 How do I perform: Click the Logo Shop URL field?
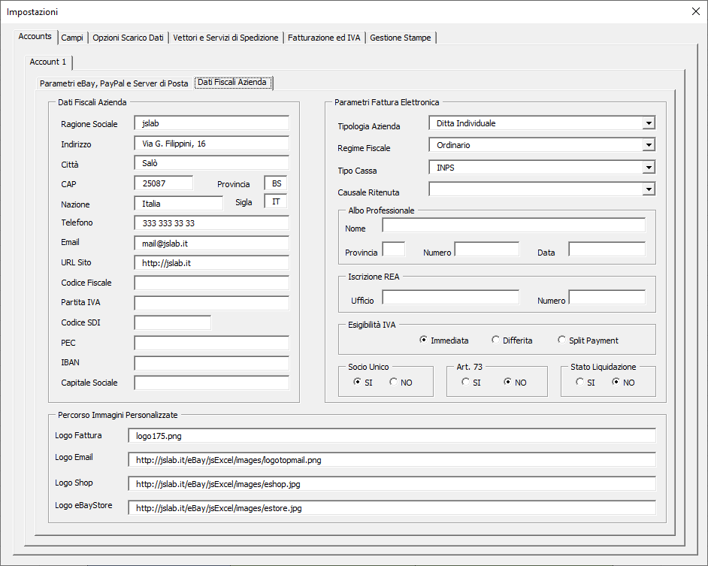pyautogui.click(x=392, y=484)
